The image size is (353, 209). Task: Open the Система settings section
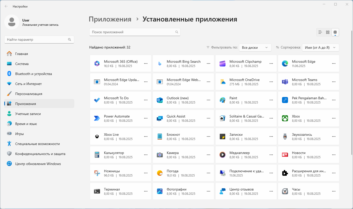coord(39,64)
